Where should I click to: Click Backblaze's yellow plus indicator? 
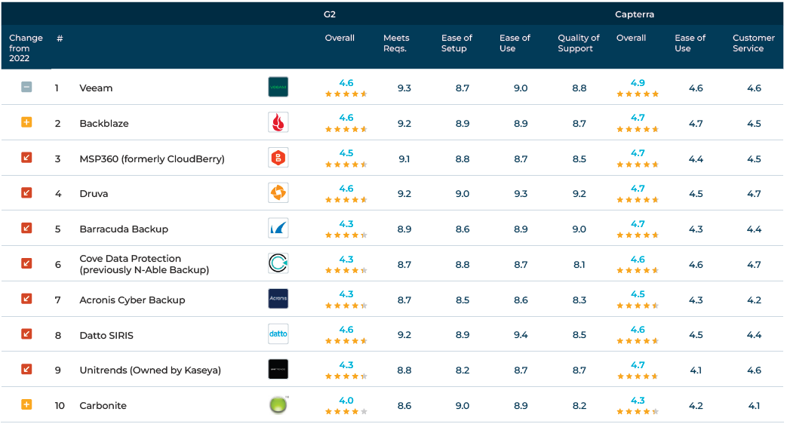[x=26, y=123]
